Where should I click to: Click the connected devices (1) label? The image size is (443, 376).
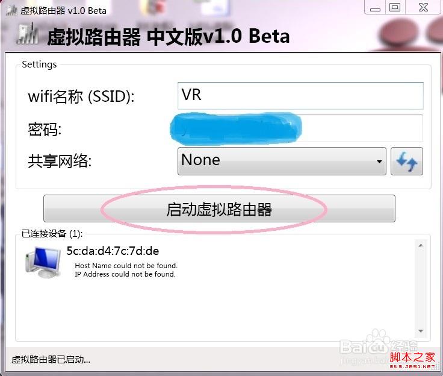coord(52,234)
